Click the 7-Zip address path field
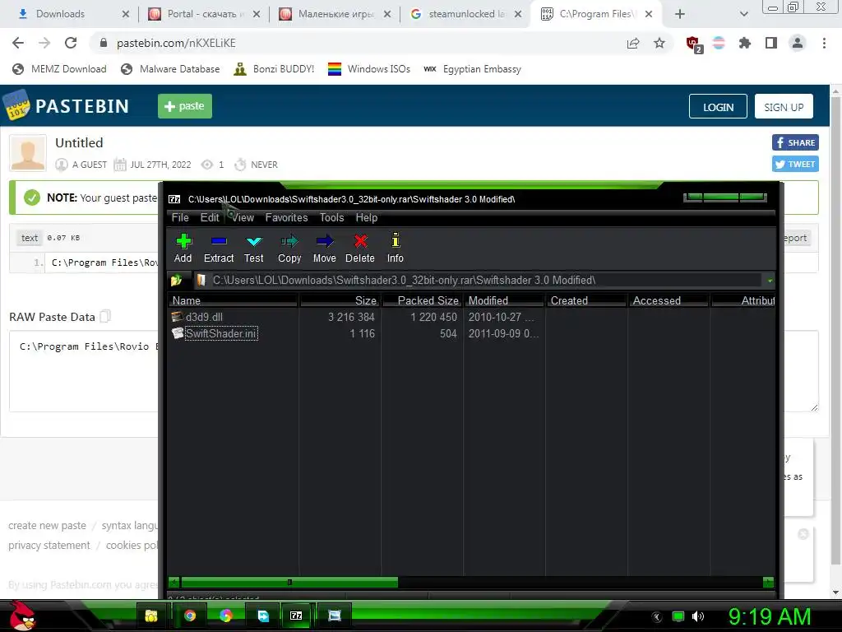 point(478,280)
